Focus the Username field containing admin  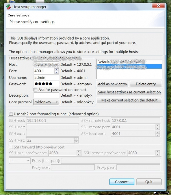46,77
